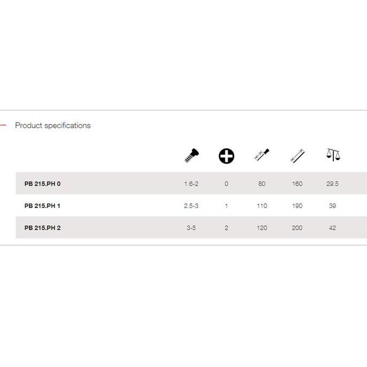Click the weight value 42
The height and width of the screenshot is (367, 367).
pyautogui.click(x=332, y=228)
